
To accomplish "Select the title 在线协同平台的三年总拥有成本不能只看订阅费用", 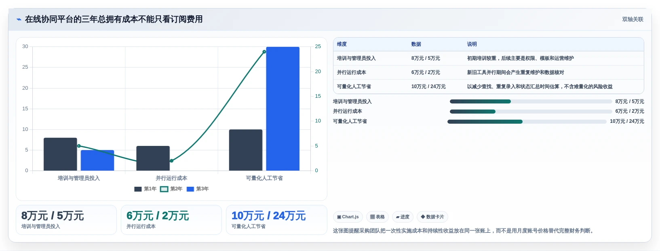I will 114,19.
